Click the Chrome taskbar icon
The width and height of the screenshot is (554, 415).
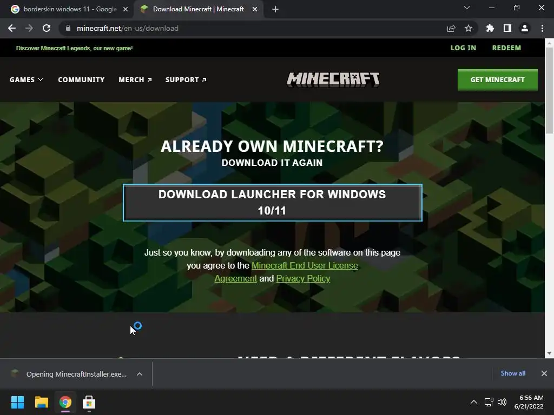click(65, 402)
